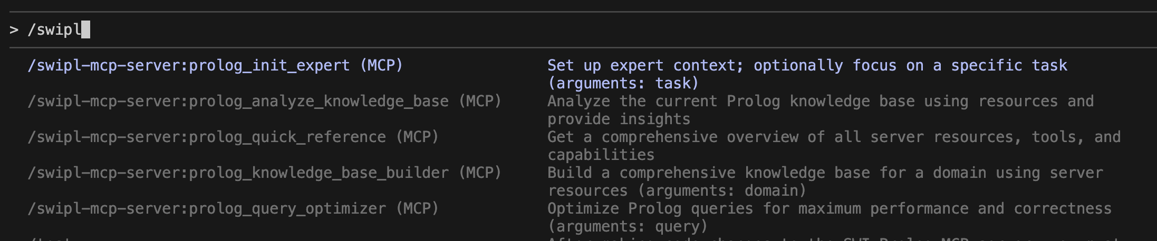Click the /swipl text in the prompt input
1157x241 pixels.
[54, 29]
